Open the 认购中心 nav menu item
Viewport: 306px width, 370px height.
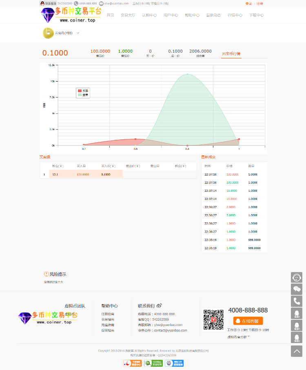tap(149, 15)
